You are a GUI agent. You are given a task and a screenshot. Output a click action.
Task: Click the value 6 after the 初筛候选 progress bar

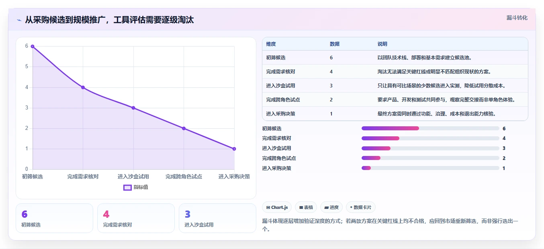point(504,128)
